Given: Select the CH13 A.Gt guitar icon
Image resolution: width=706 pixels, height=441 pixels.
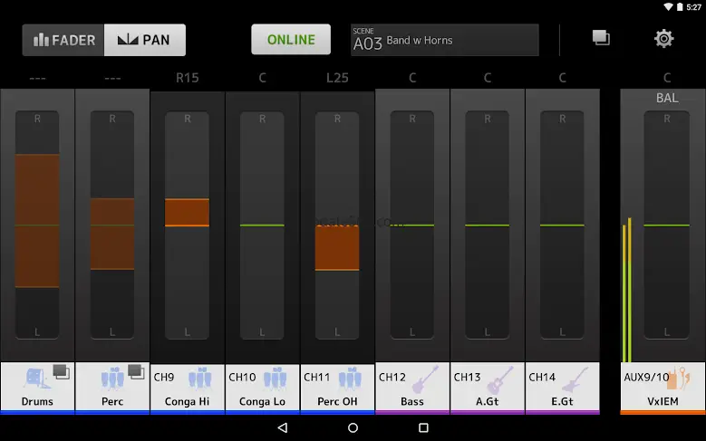Looking at the screenshot, I should tap(500, 378).
